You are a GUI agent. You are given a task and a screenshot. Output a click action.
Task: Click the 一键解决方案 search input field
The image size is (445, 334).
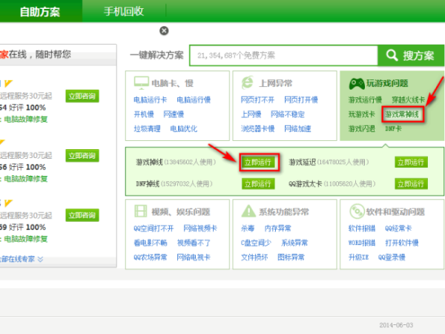coord(283,56)
